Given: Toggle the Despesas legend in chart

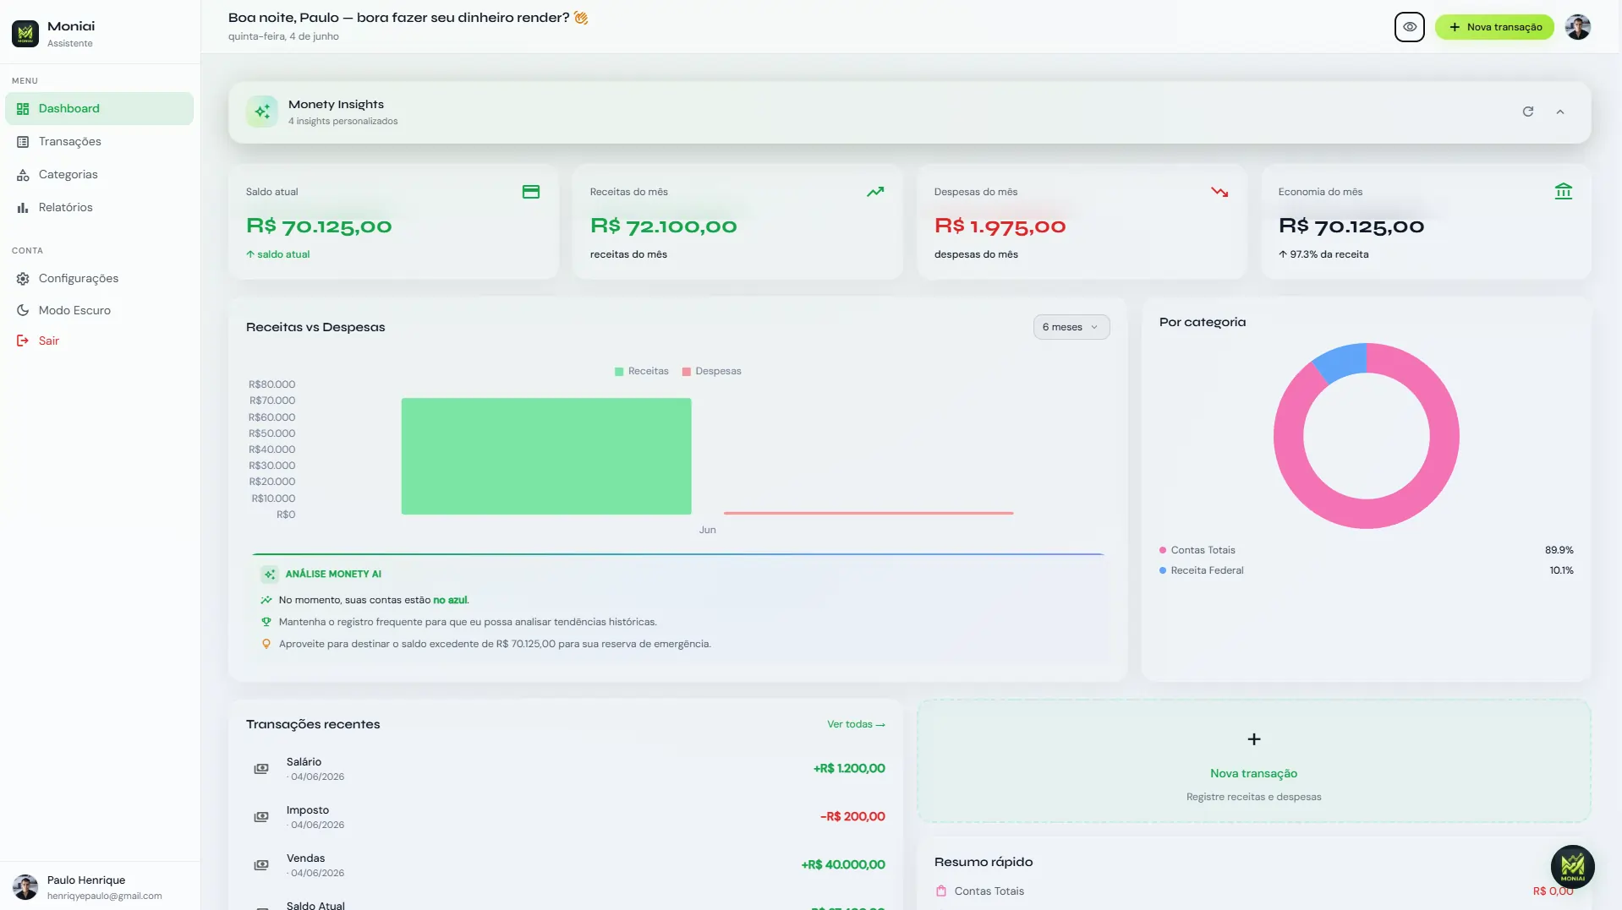Looking at the screenshot, I should tap(712, 371).
